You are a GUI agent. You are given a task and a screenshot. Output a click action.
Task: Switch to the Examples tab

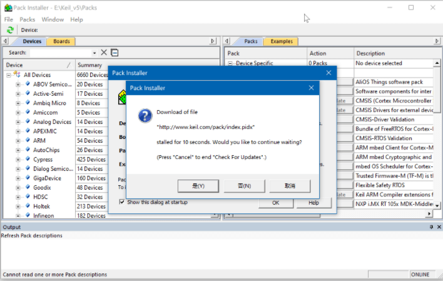(281, 41)
